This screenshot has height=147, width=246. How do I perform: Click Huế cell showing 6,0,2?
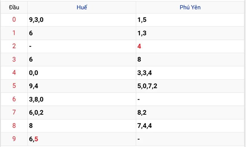click(x=36, y=113)
